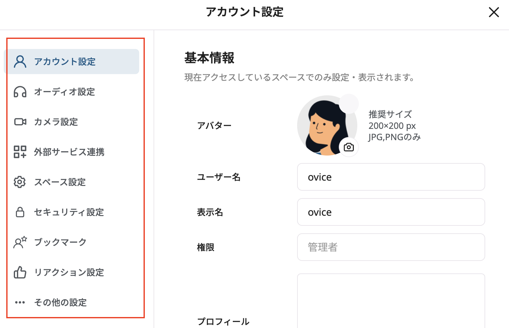This screenshot has height=328, width=509.
Task: Click the avatar profile picture
Action: click(x=327, y=125)
